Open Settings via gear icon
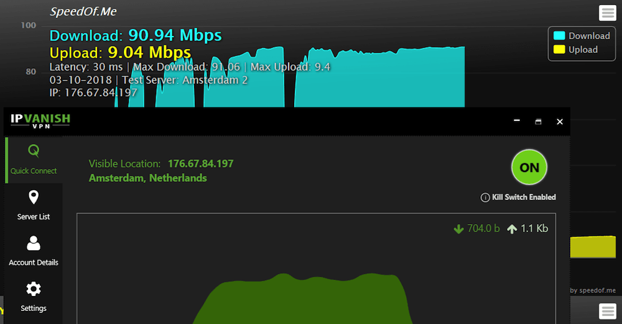622x324 pixels. (34, 289)
